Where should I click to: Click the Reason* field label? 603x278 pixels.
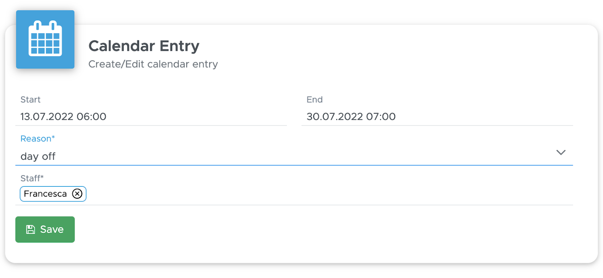[38, 139]
